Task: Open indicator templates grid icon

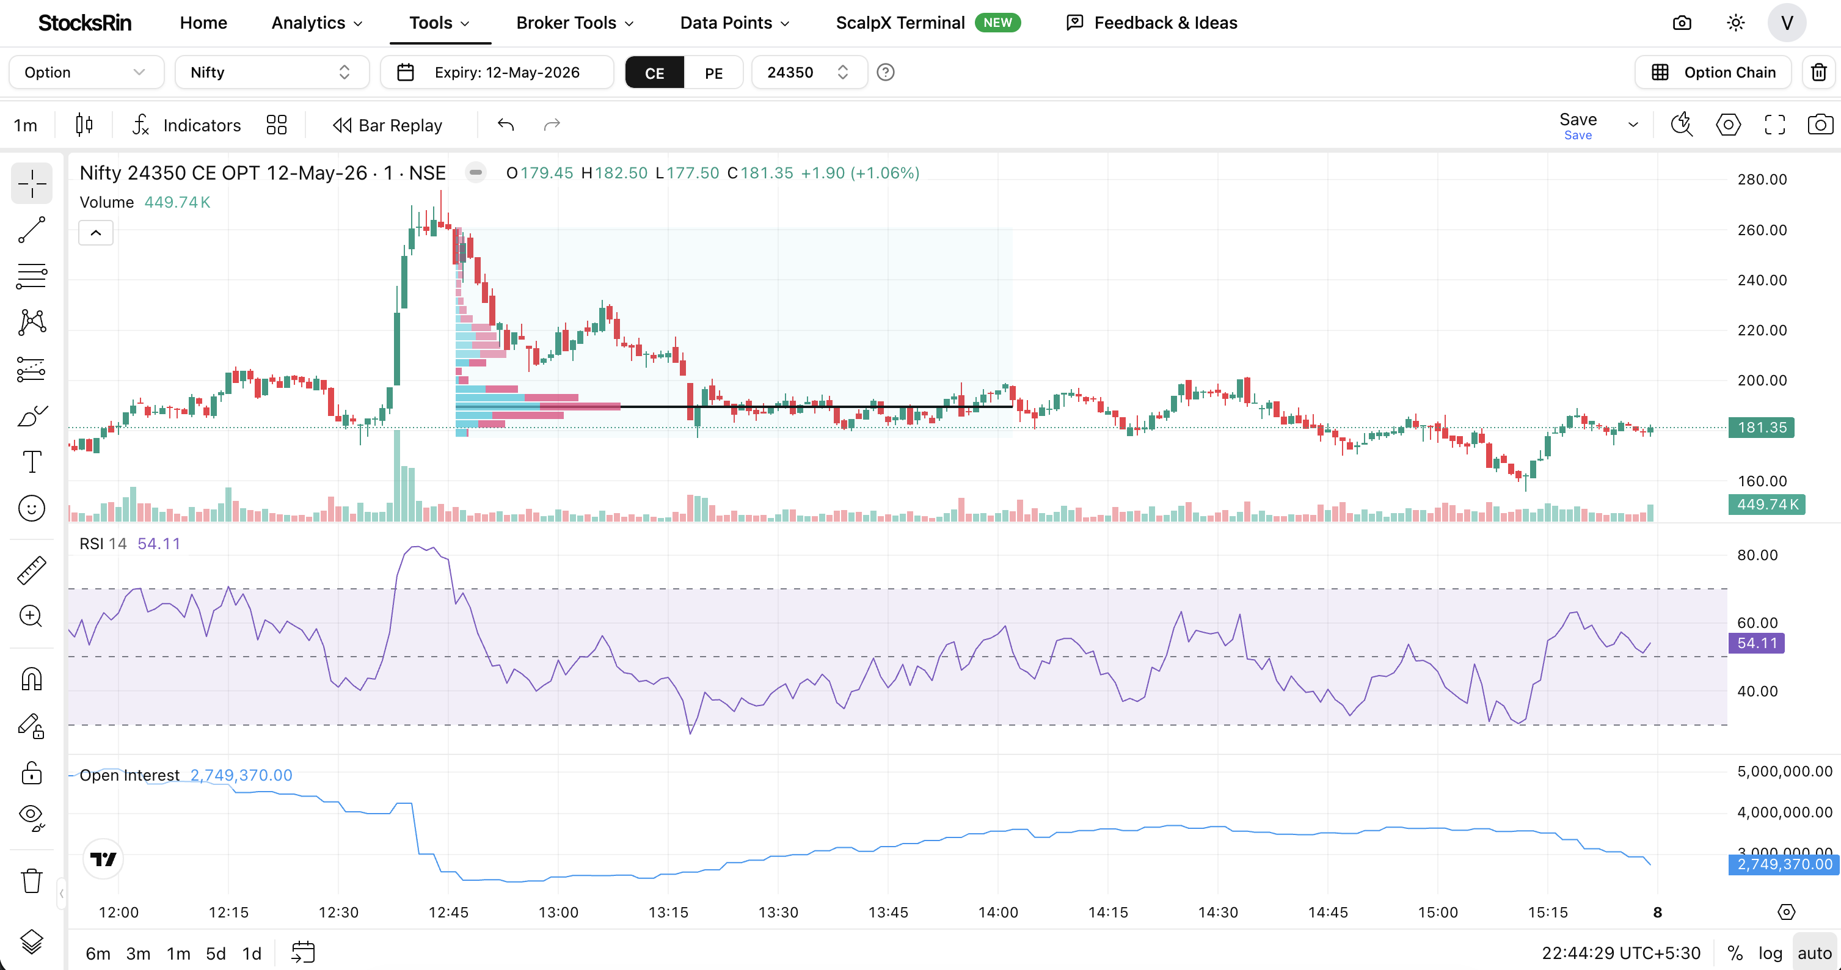Action: pyautogui.click(x=277, y=125)
